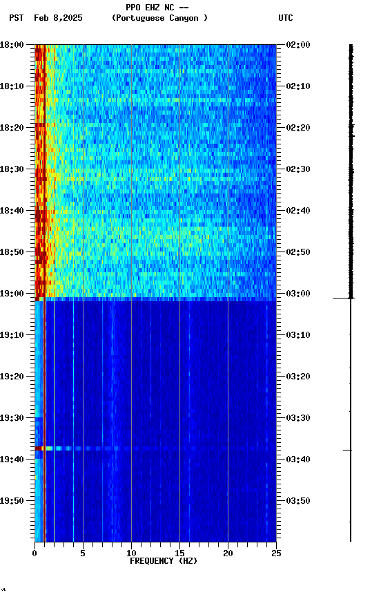The image size is (381, 597).
Task: Click the '02:00' UTC time label
Action: point(298,45)
